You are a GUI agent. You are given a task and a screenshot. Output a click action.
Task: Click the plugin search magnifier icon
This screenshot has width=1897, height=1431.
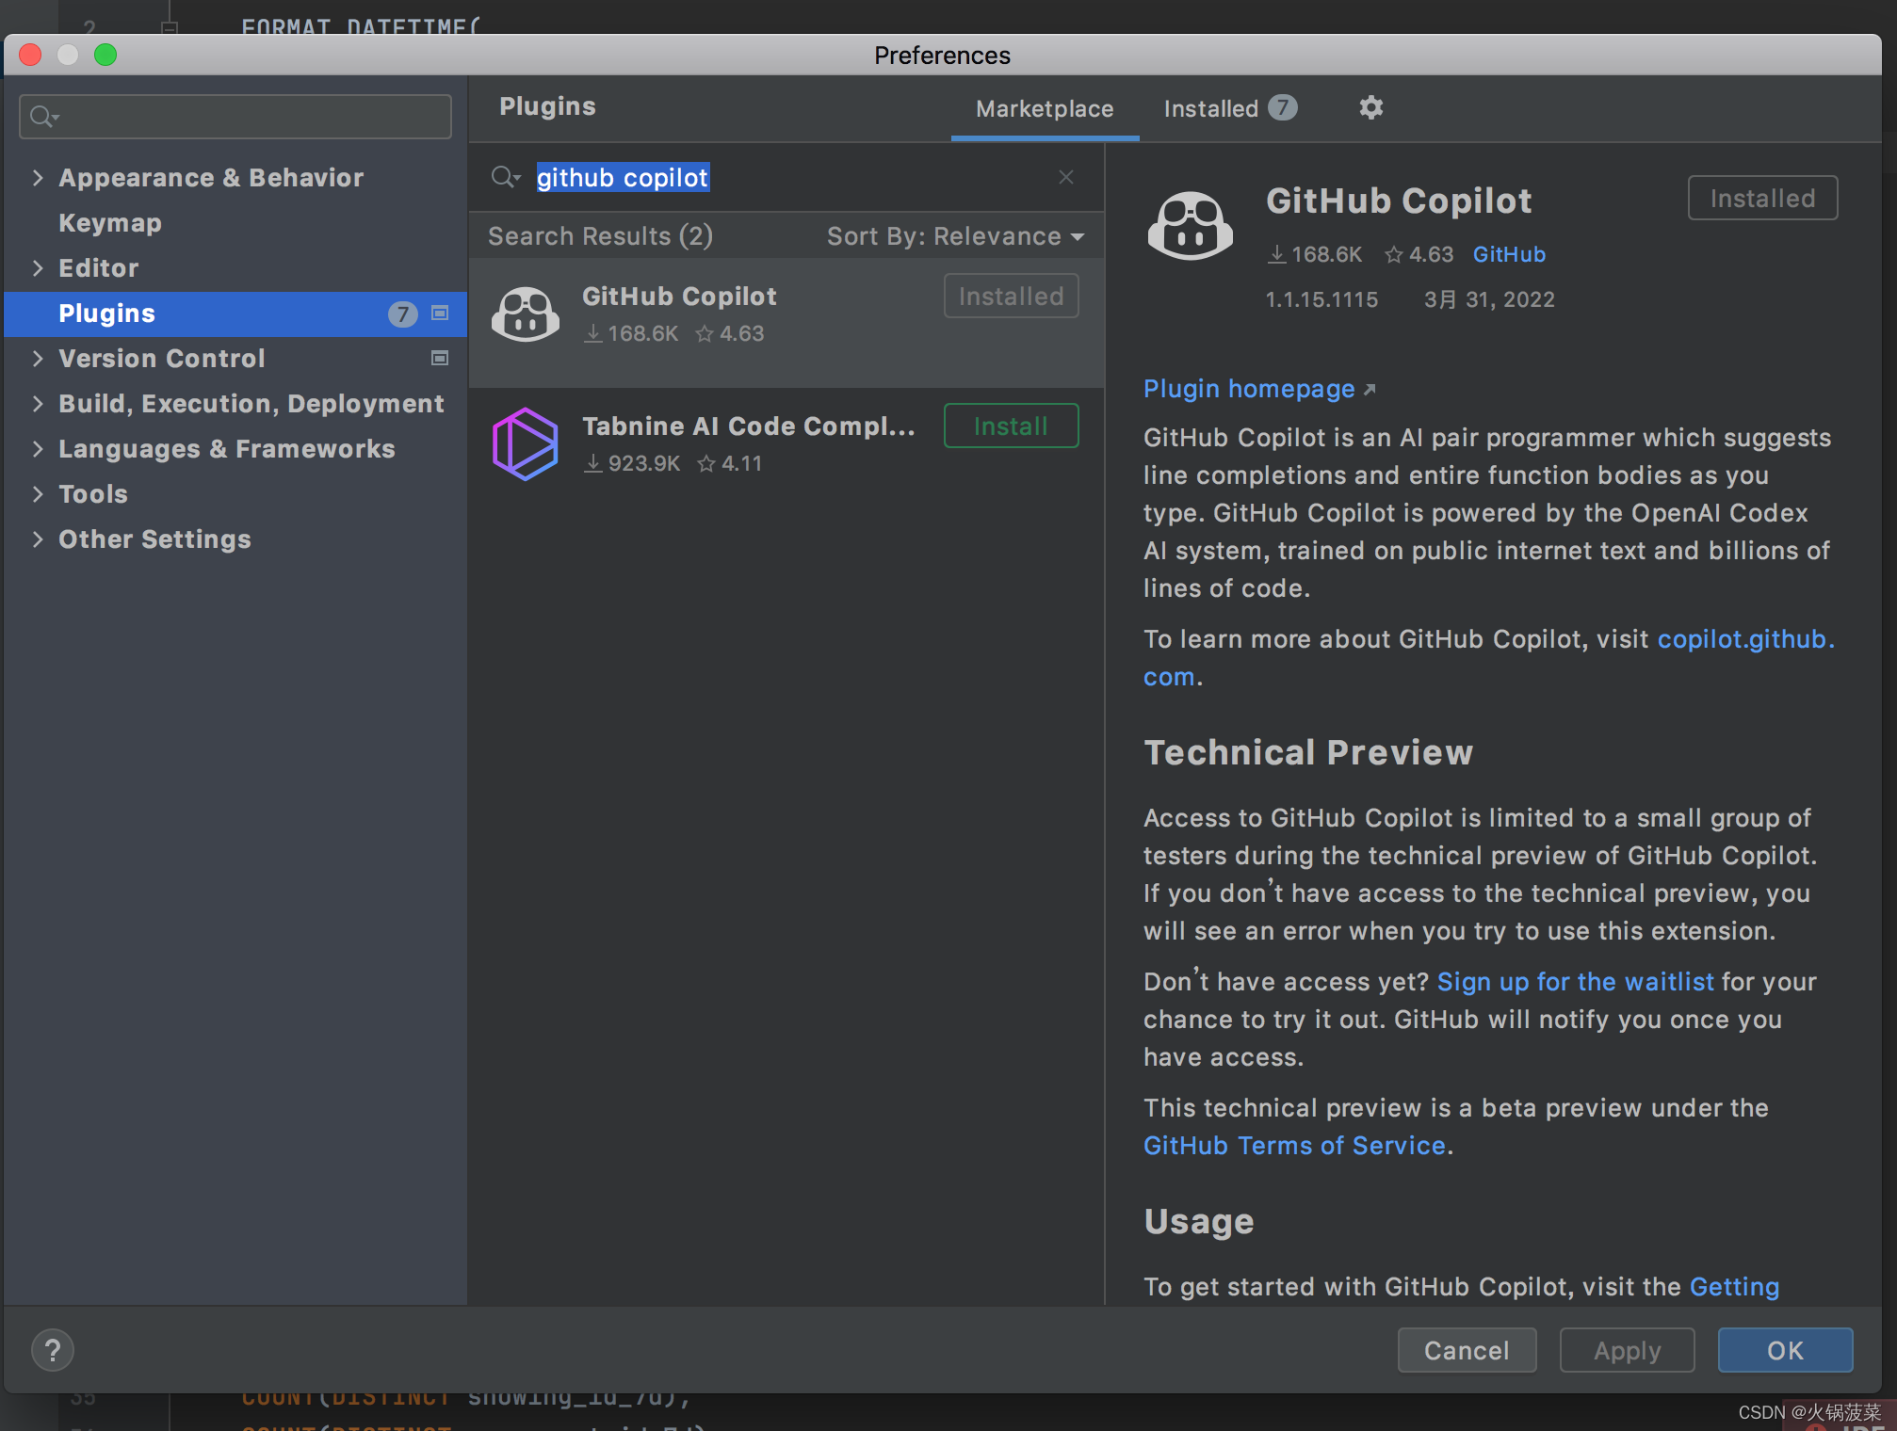coord(505,177)
